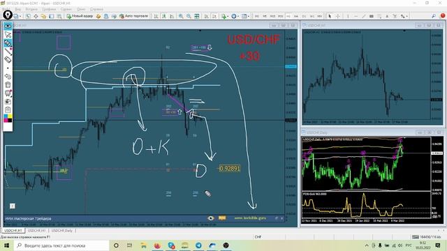
Task: Select the M15 timeframe button
Action: click(x=272, y=17)
